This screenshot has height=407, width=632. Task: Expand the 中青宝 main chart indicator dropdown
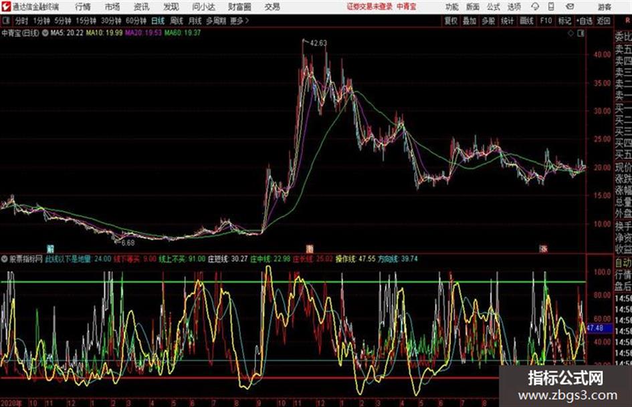[x=45, y=33]
